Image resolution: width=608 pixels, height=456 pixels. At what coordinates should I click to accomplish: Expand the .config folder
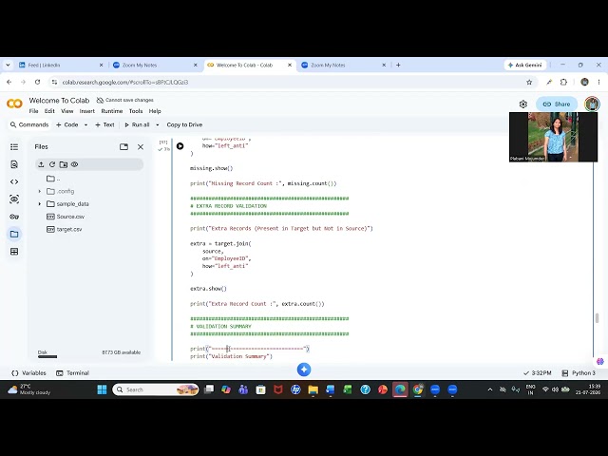point(39,191)
